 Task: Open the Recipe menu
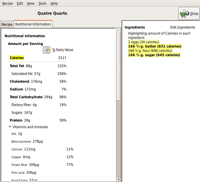[7, 3]
